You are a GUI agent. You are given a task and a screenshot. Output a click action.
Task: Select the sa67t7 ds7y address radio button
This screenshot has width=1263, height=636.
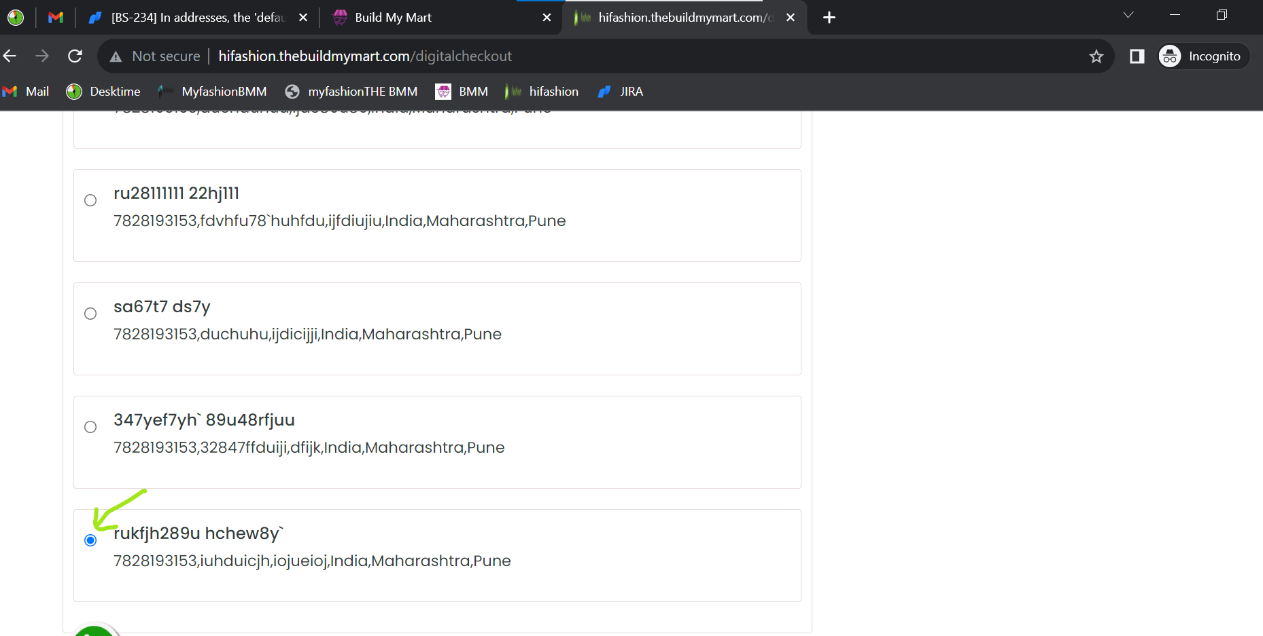[90, 314]
